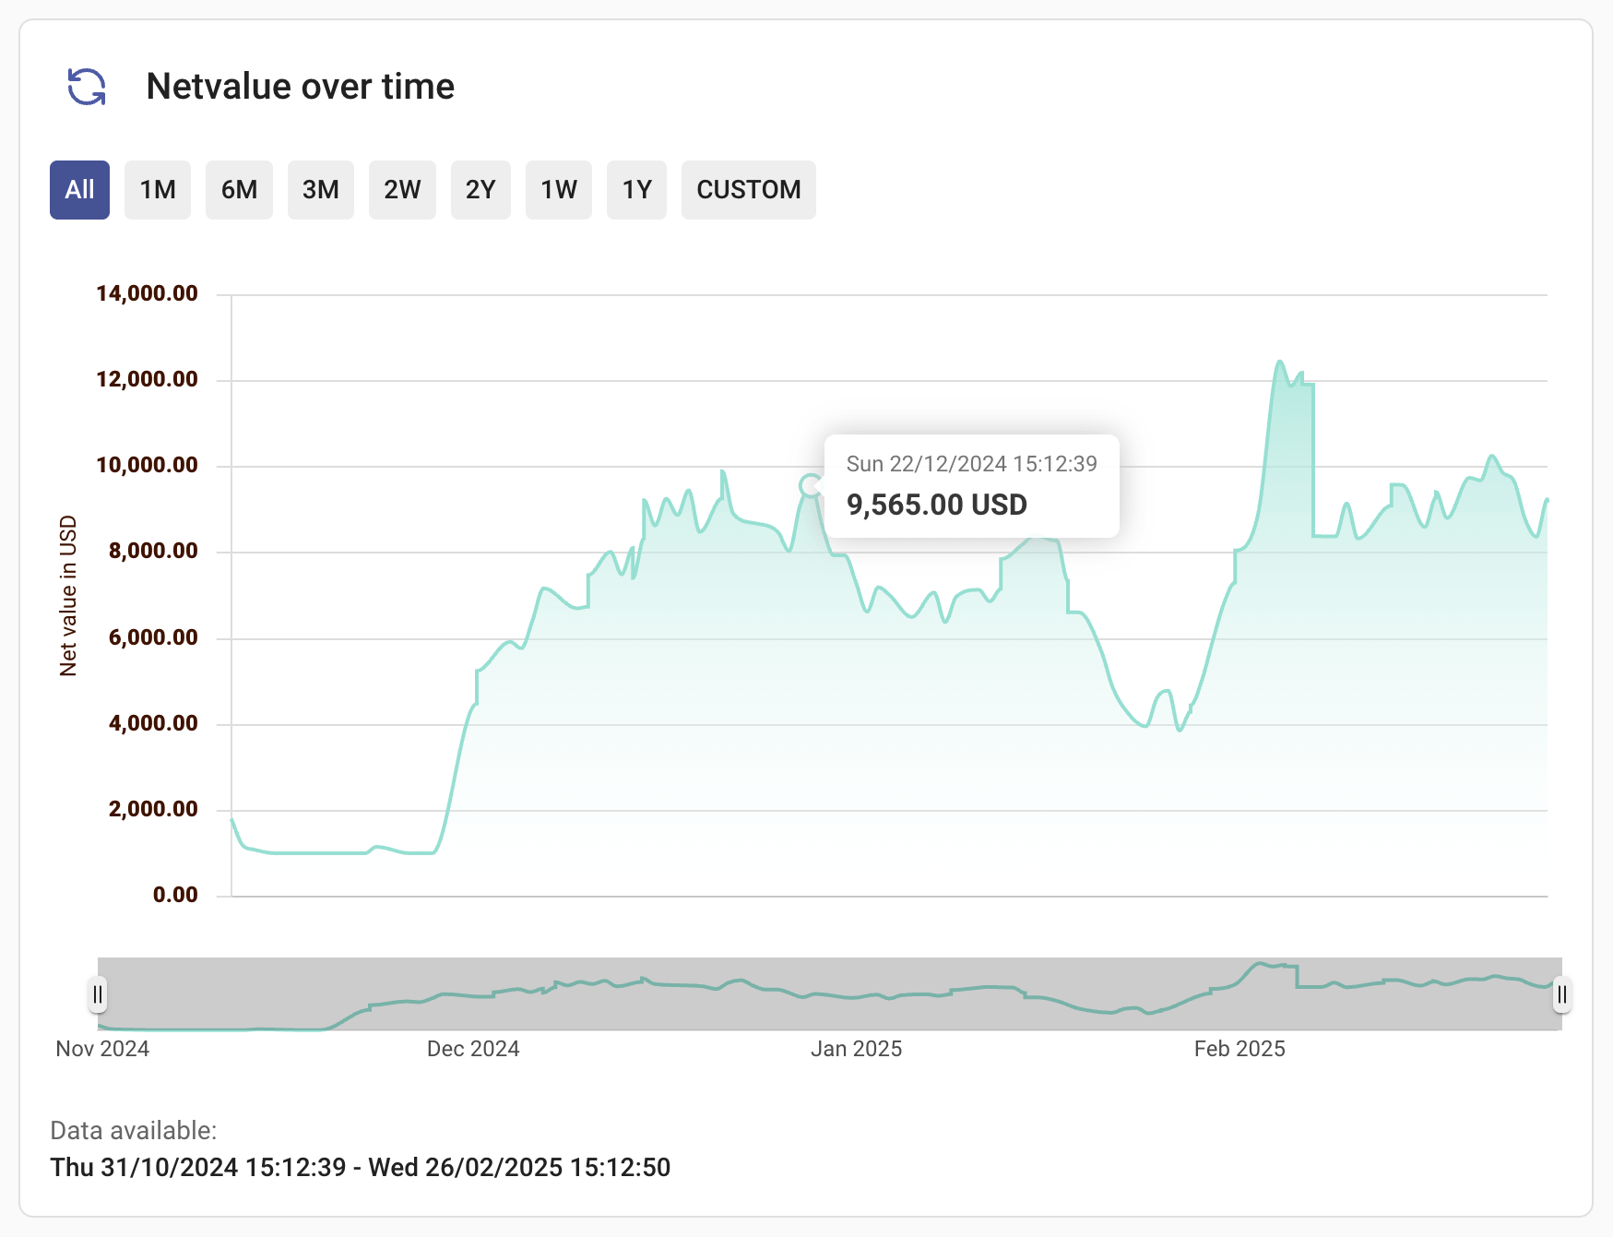Select the 1Y time range
This screenshot has height=1237, width=1613.
636,190
